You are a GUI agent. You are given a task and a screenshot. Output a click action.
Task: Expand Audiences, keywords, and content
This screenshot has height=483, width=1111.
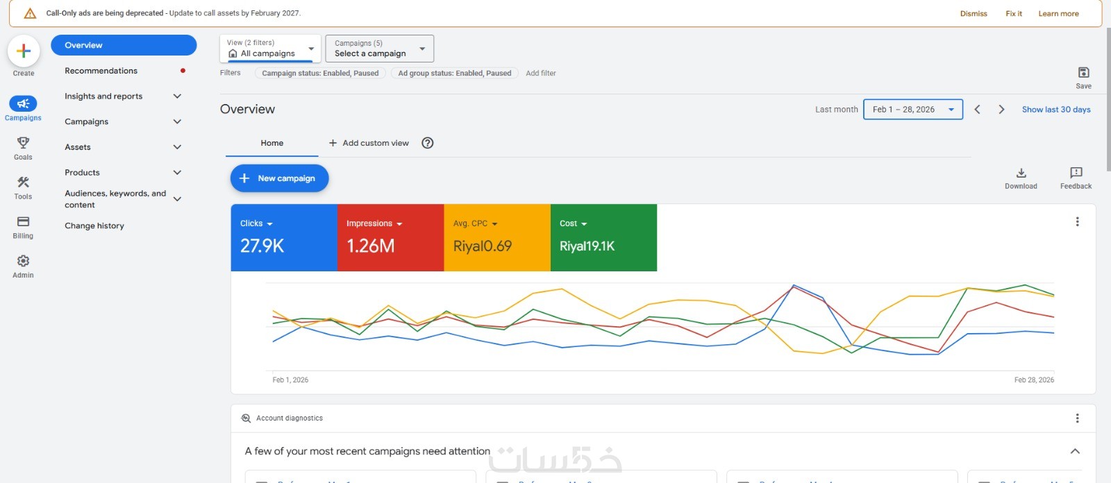(177, 199)
